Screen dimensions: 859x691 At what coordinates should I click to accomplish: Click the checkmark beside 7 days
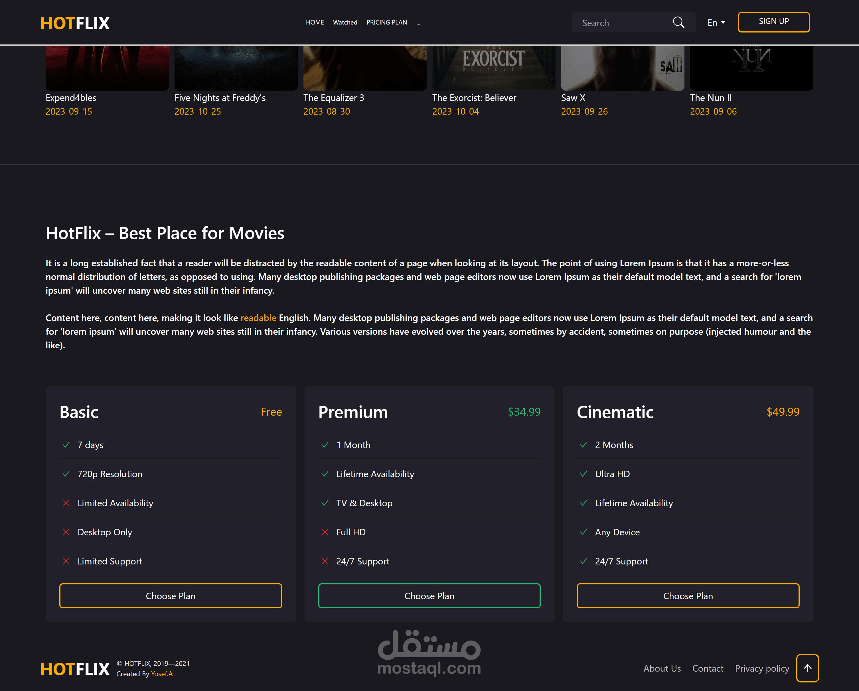tap(66, 445)
